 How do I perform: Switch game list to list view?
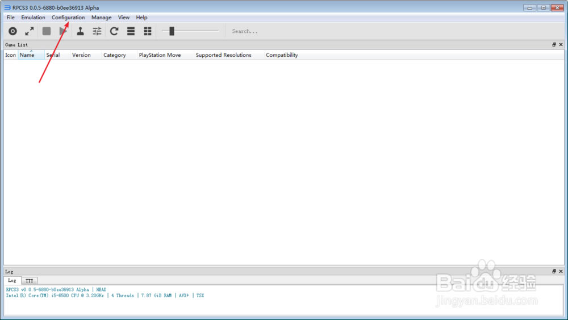pyautogui.click(x=131, y=31)
